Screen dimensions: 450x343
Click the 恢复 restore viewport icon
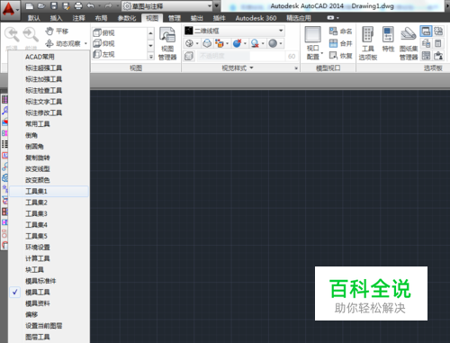[340, 56]
